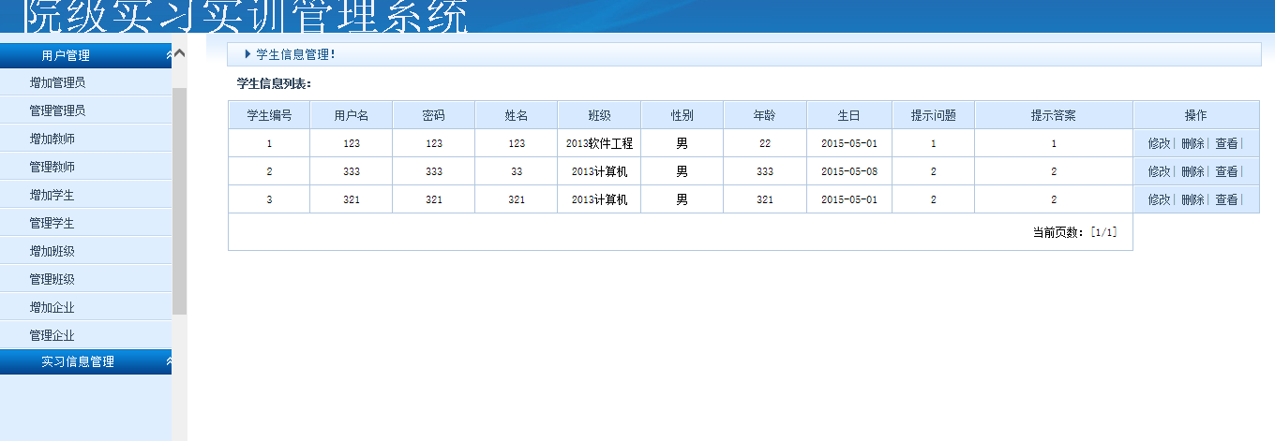
Task: Click name cell 33 in second row
Action: [x=517, y=171]
